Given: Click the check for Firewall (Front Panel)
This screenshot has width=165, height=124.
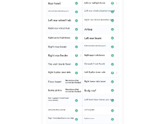Looking at the screenshot, I should tap(112, 64).
